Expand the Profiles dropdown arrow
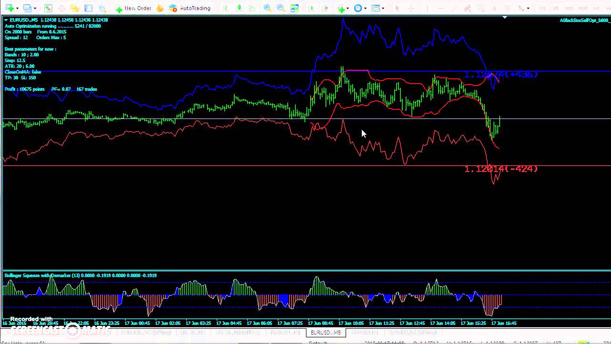This screenshot has width=611, height=344. click(x=35, y=8)
